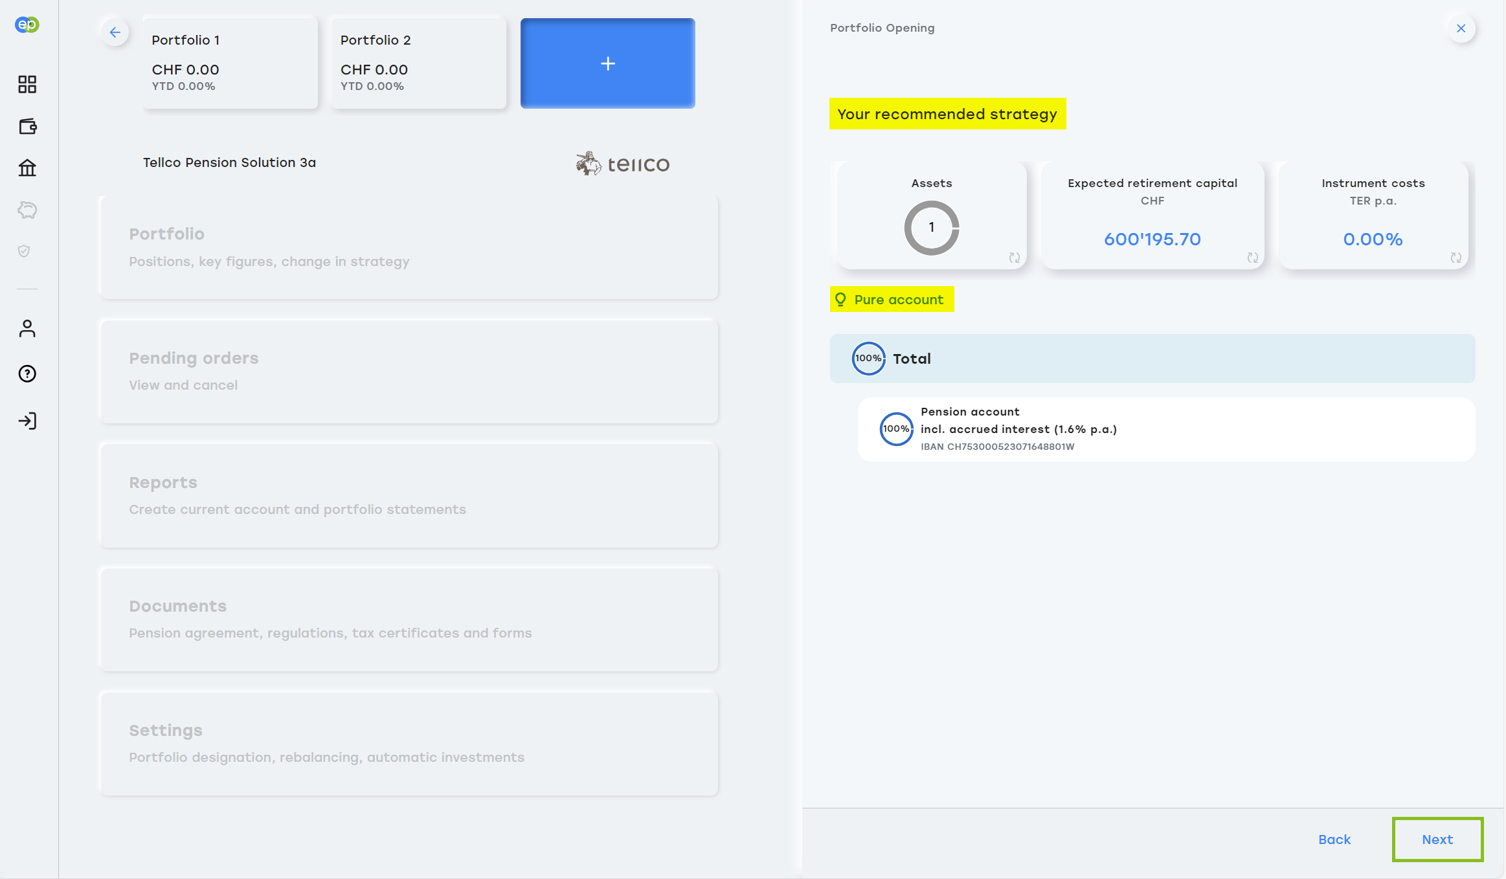Click the bank building sidebar icon
Image resolution: width=1506 pixels, height=879 pixels.
[x=27, y=168]
